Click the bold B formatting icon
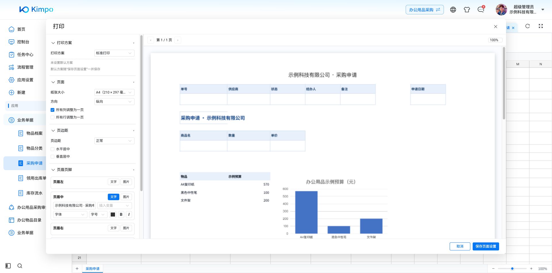 pyautogui.click(x=121, y=214)
